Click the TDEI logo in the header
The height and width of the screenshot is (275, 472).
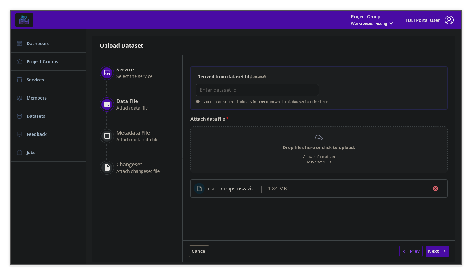24,20
